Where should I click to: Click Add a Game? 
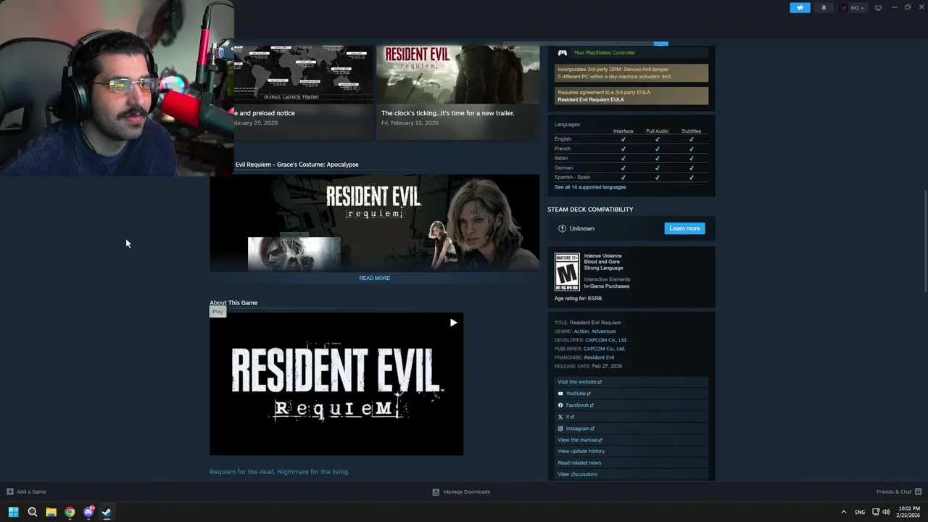[26, 492]
